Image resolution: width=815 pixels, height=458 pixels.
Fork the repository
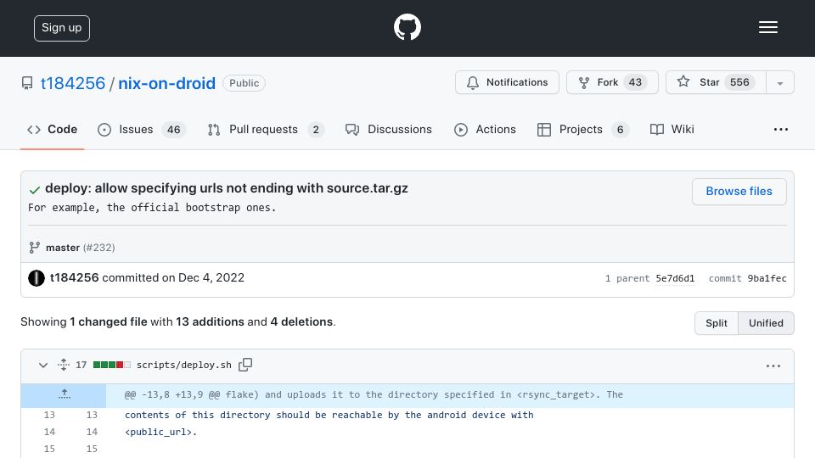click(x=612, y=82)
